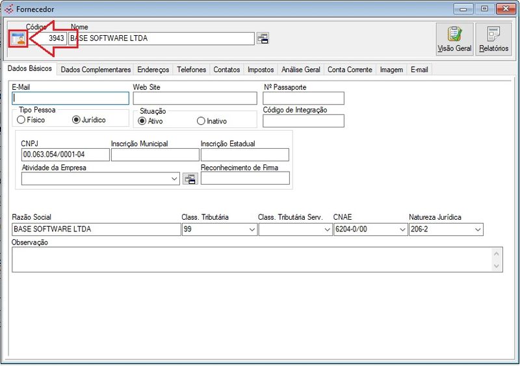The image size is (520, 366).
Task: Go to the Impostos tab
Action: tap(261, 70)
